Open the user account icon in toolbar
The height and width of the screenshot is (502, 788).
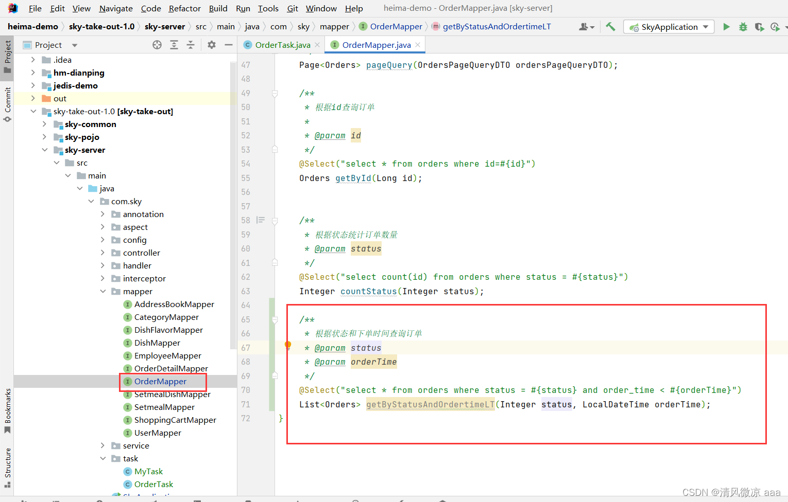[587, 27]
